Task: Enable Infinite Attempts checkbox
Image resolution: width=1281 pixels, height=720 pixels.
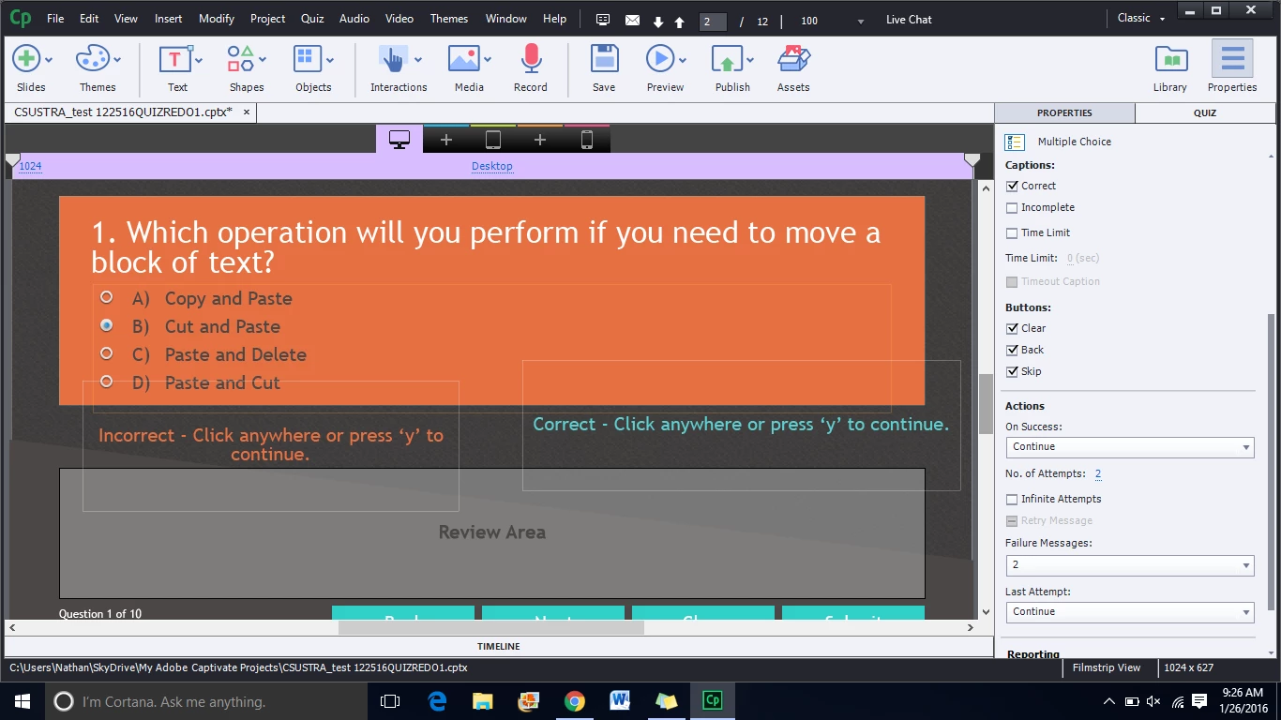Action: coord(1012,499)
